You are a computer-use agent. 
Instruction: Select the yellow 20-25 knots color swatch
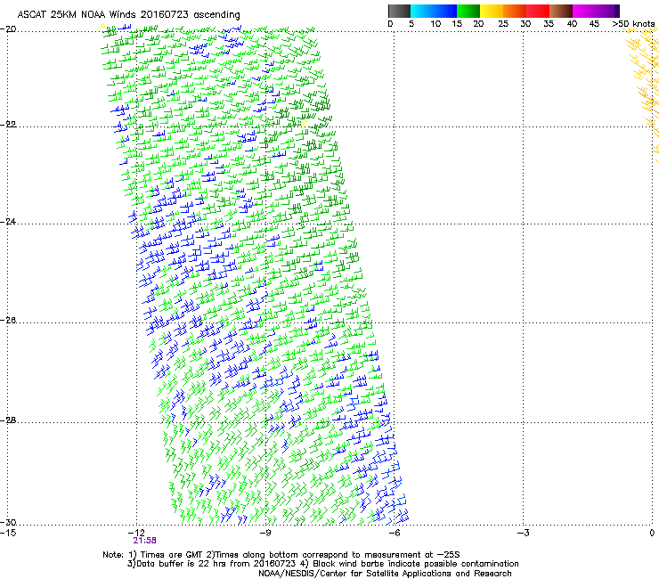(492, 11)
